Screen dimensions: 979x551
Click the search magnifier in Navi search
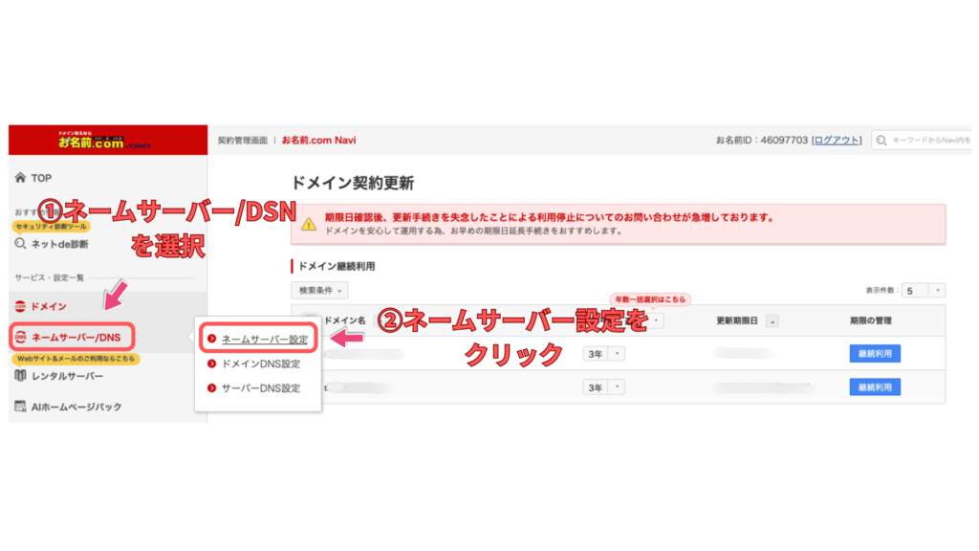881,141
